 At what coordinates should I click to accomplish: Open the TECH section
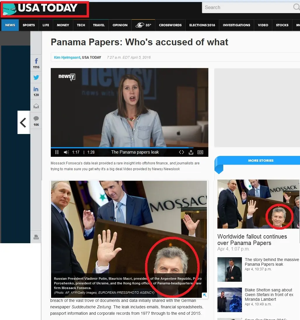pyautogui.click(x=81, y=25)
